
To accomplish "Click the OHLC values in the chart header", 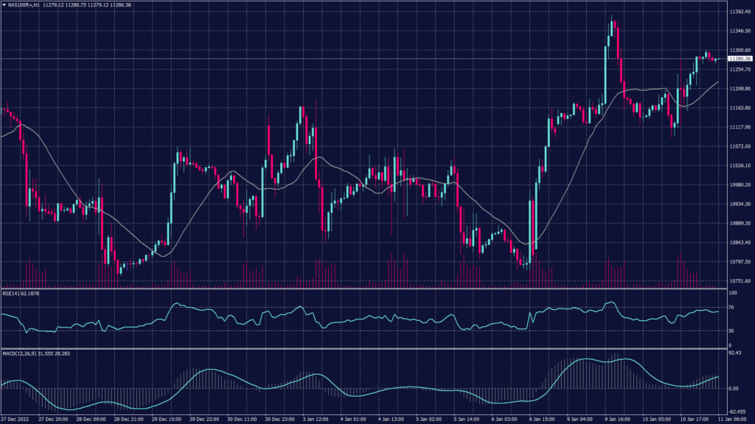I will pyautogui.click(x=92, y=4).
